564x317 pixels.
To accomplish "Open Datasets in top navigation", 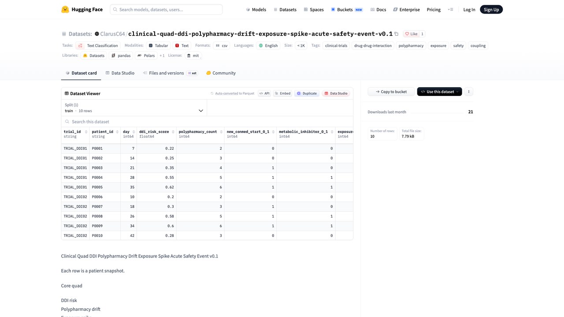I will click(285, 9).
